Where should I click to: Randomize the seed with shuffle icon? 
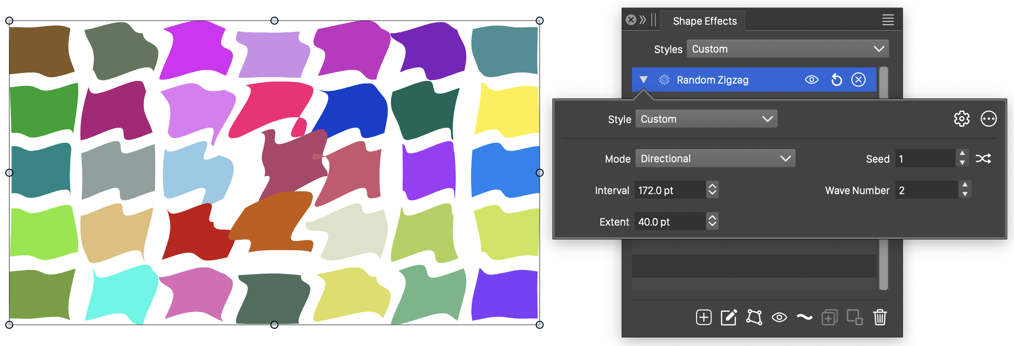[x=983, y=159]
